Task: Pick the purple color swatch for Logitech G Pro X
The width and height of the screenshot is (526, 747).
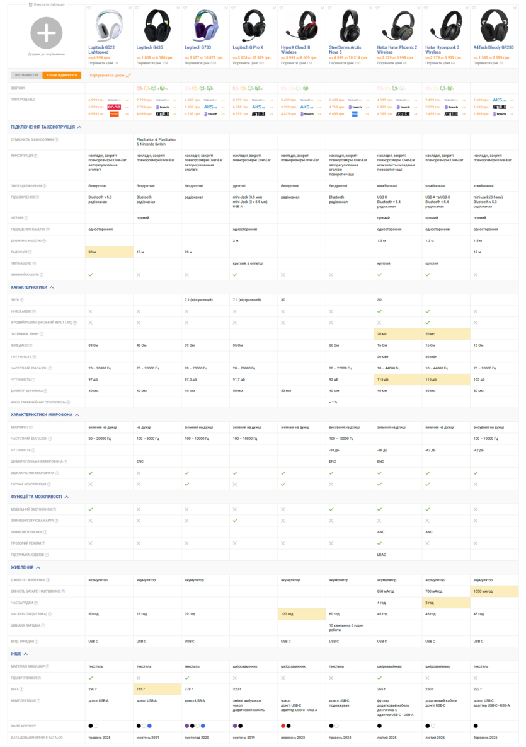Action: coord(235,726)
